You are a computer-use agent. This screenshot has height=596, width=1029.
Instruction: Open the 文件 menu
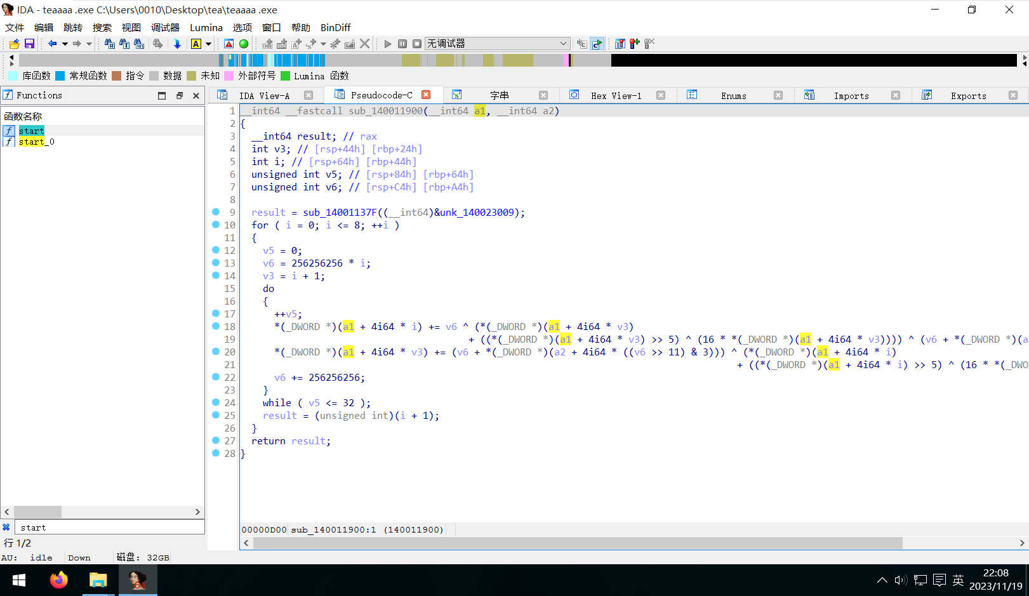tap(15, 27)
